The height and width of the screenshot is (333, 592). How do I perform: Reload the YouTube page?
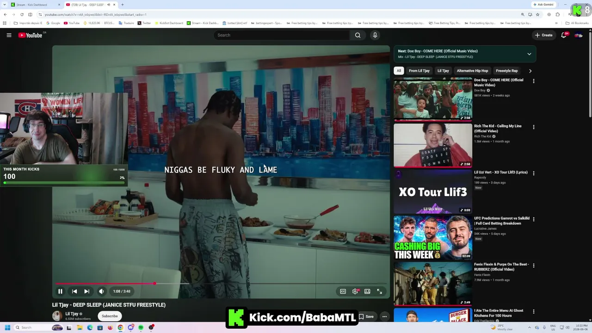click(x=22, y=14)
